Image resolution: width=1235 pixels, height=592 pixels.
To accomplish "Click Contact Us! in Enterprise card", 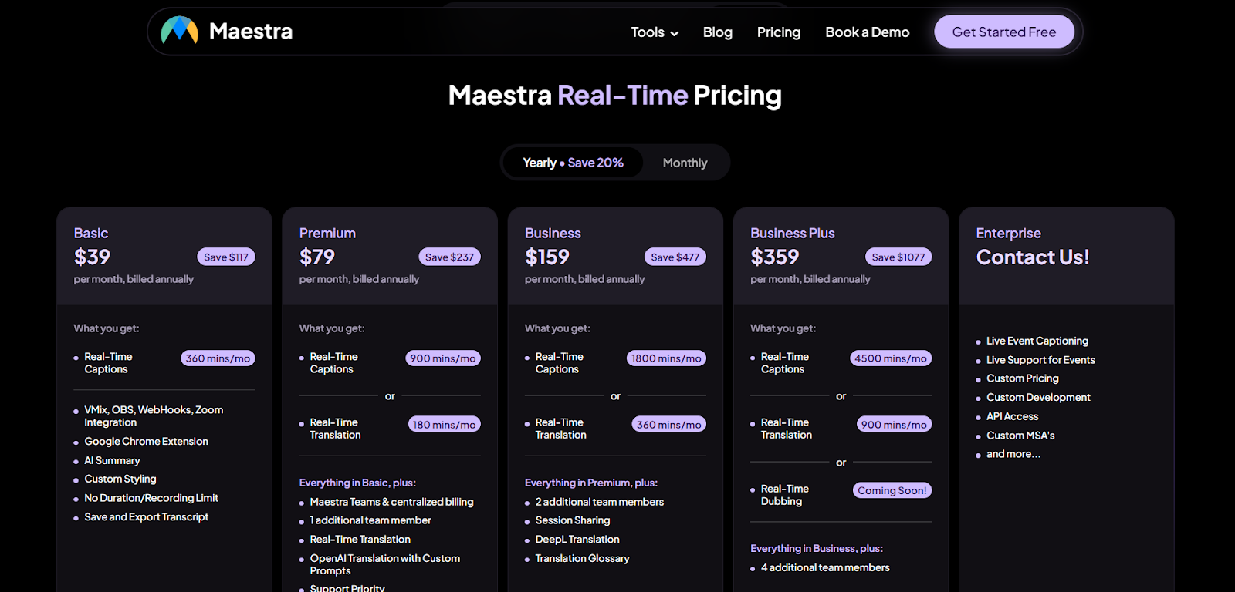I will pos(1033,257).
